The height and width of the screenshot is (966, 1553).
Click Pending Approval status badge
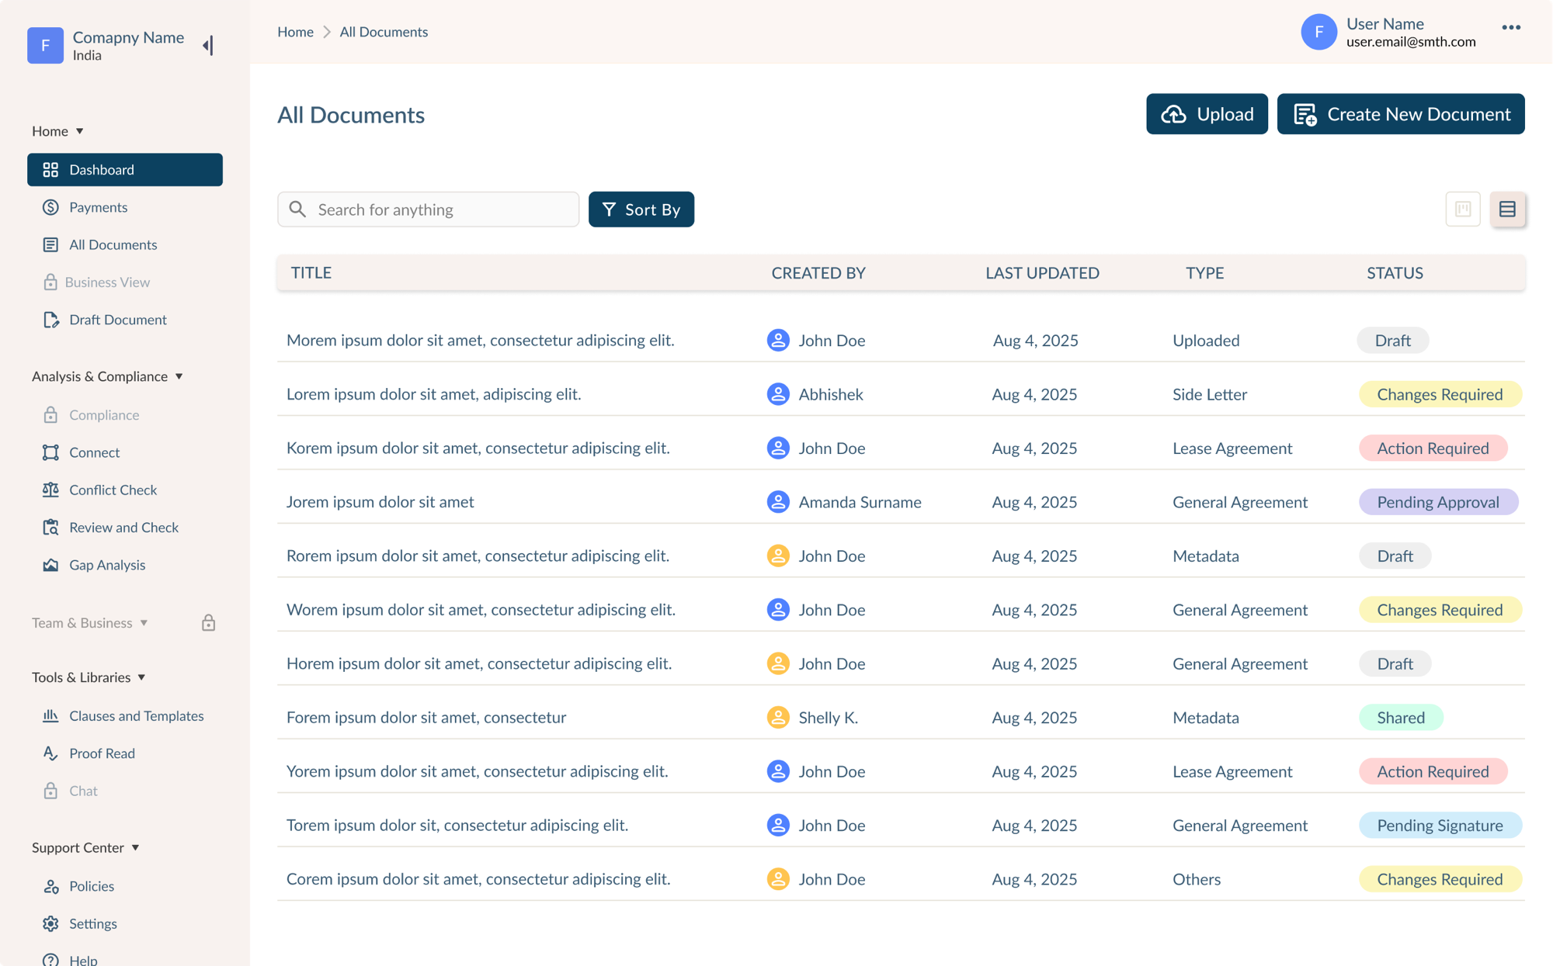1438,502
